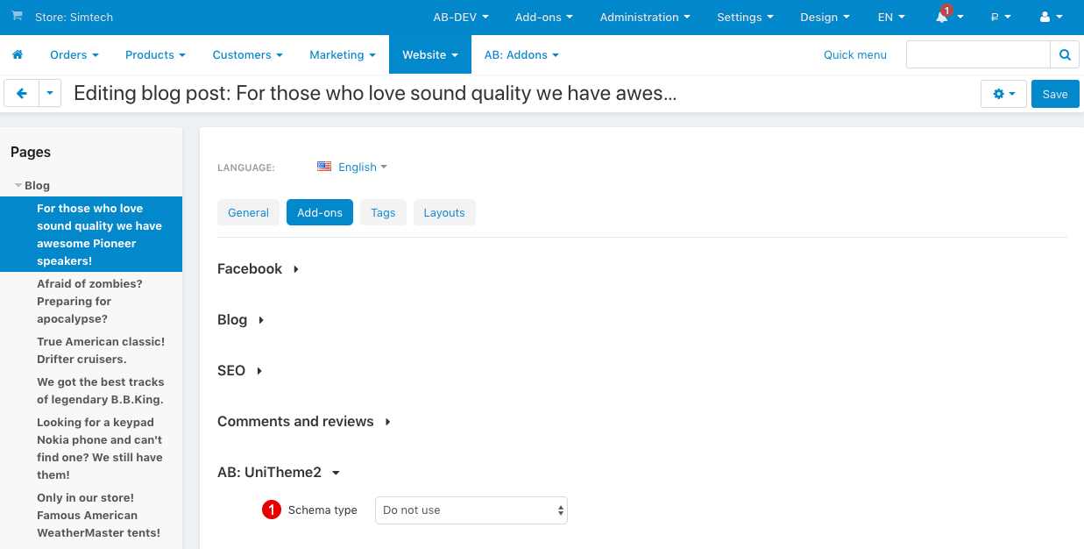
Task: Open the top Add-ons menu
Action: [x=544, y=17]
